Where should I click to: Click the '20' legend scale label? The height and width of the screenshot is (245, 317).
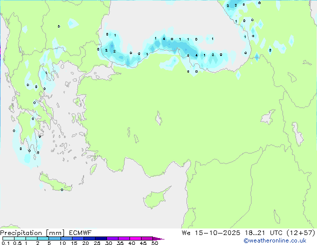85,243
